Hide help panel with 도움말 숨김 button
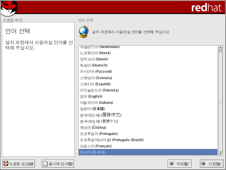The width and height of the screenshot is (226, 170). tap(18, 164)
